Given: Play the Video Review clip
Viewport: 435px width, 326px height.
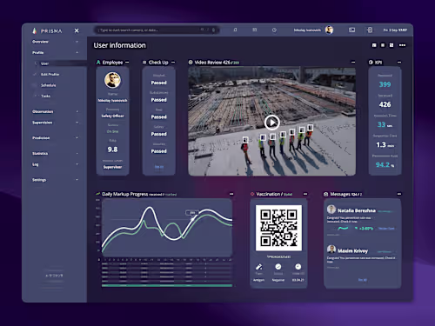Looking at the screenshot, I should 271,123.
